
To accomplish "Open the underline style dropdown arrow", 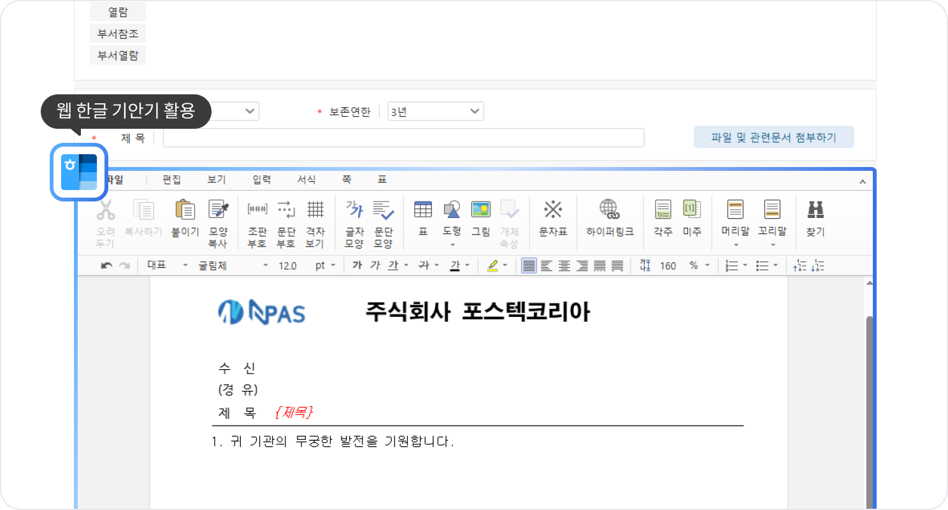I will pyautogui.click(x=406, y=266).
